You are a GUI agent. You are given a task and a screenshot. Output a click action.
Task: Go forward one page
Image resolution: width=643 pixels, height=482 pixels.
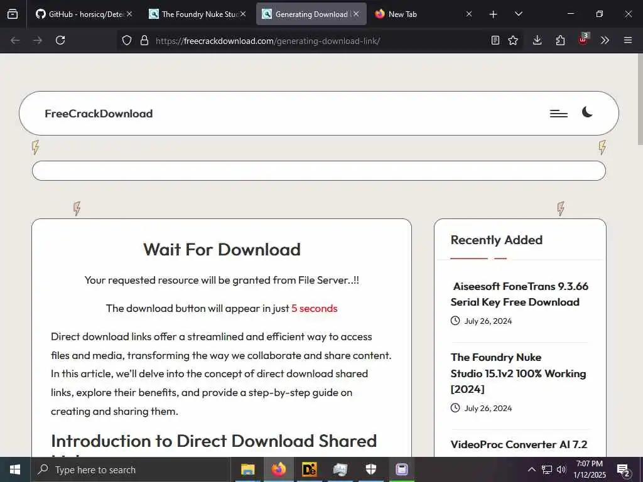click(38, 40)
